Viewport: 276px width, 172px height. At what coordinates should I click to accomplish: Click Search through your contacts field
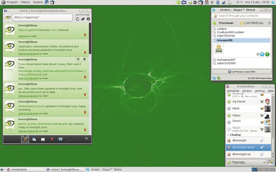[241, 16]
